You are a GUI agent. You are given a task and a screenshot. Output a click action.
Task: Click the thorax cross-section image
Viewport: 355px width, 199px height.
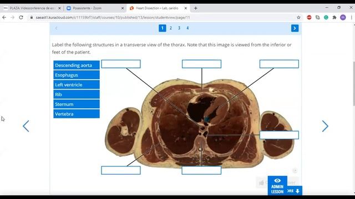[199, 124]
